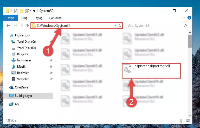Click the pin icon next to Resimler
This screenshot has height=128, width=200.
[x=51, y=73]
